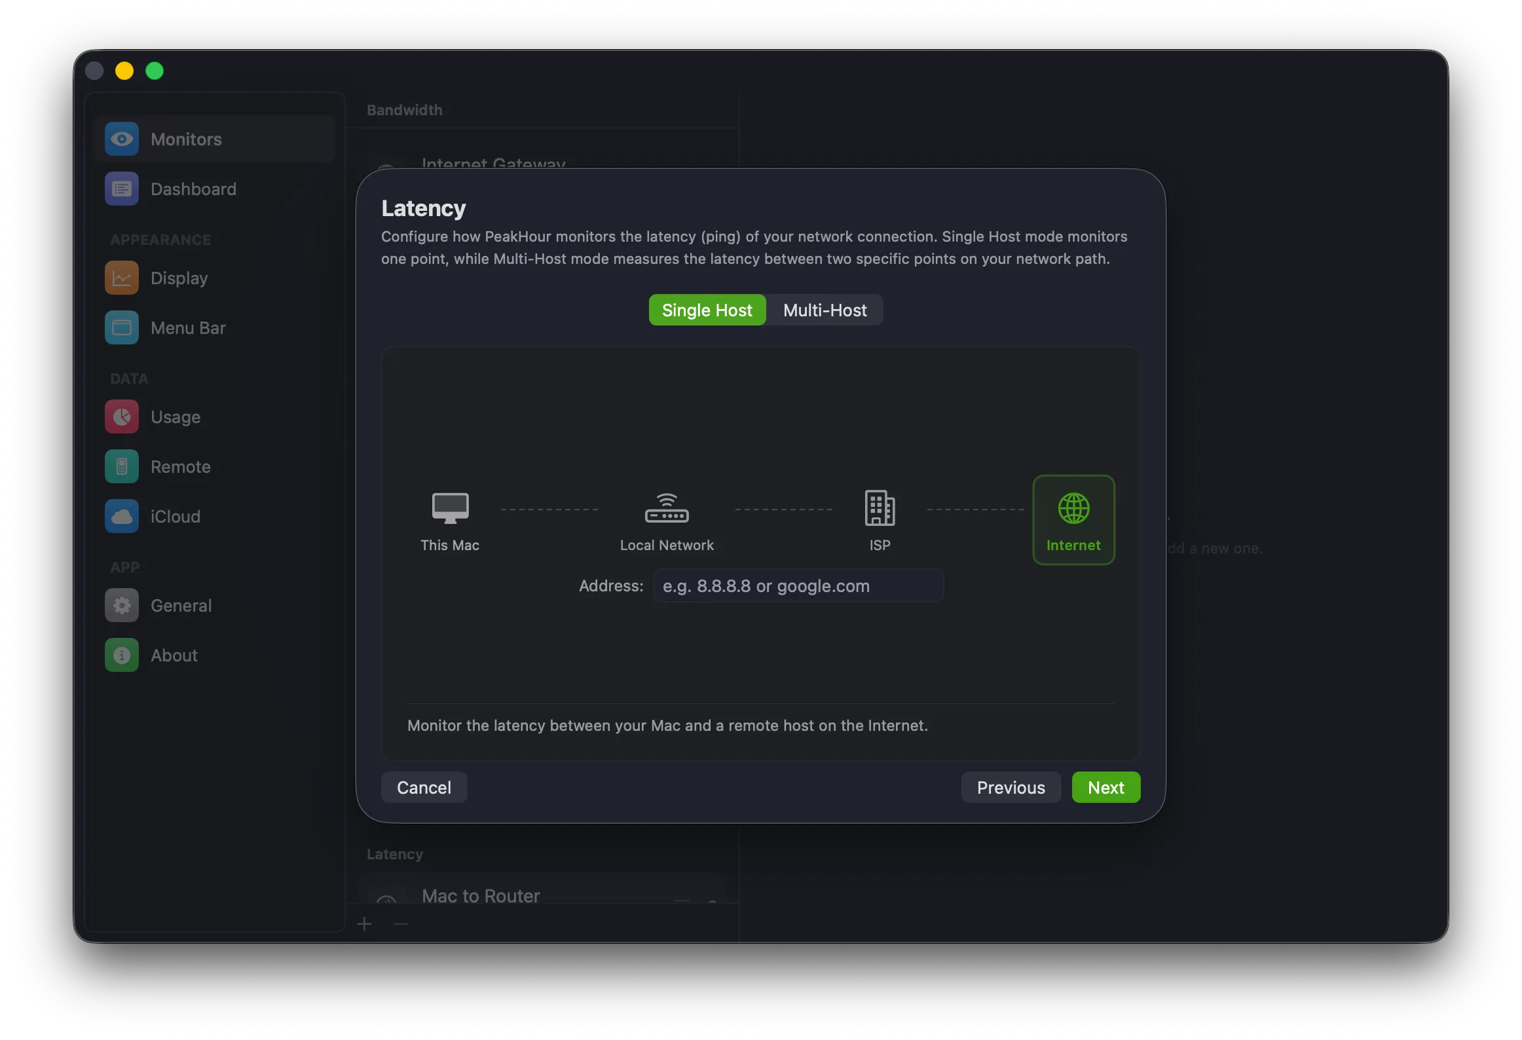Open the iCloud cloud icon

[x=122, y=516]
